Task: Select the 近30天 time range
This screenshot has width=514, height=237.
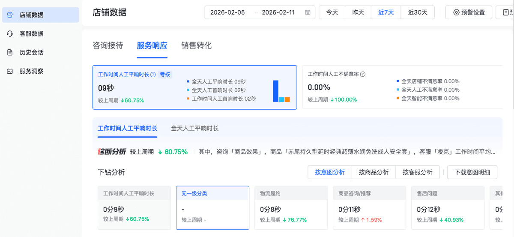Action: point(418,12)
